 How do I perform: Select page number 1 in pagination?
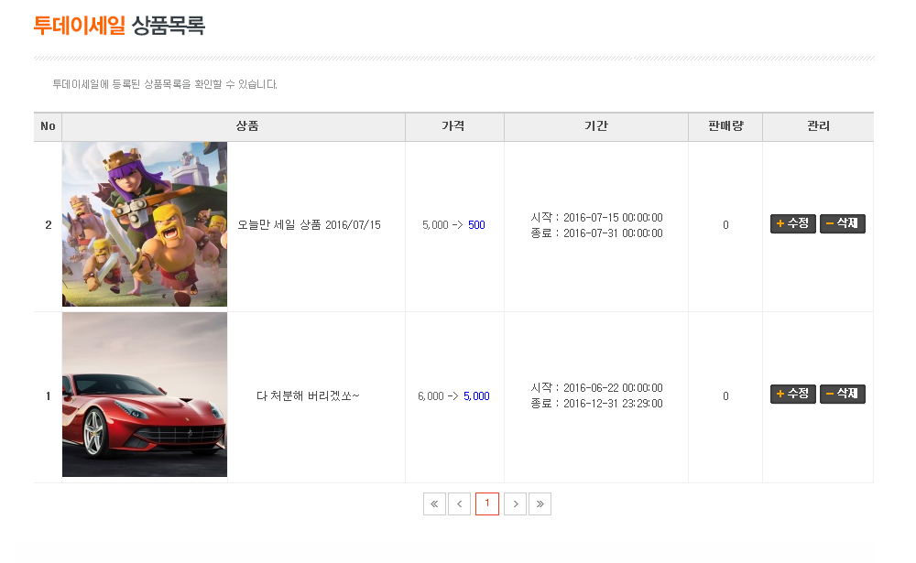click(487, 504)
